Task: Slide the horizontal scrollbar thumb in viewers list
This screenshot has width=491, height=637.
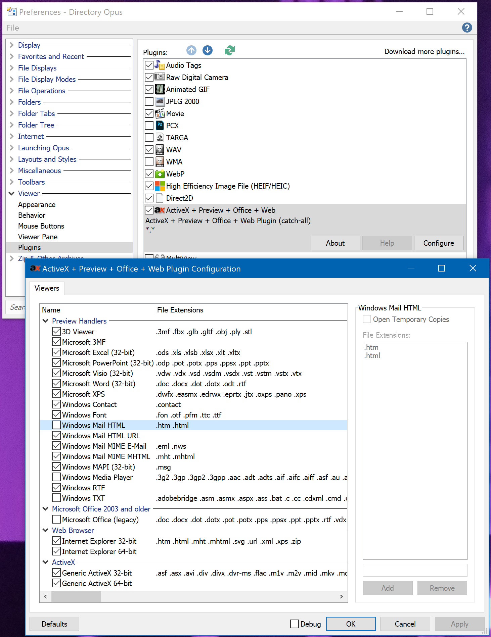Action: pos(76,596)
